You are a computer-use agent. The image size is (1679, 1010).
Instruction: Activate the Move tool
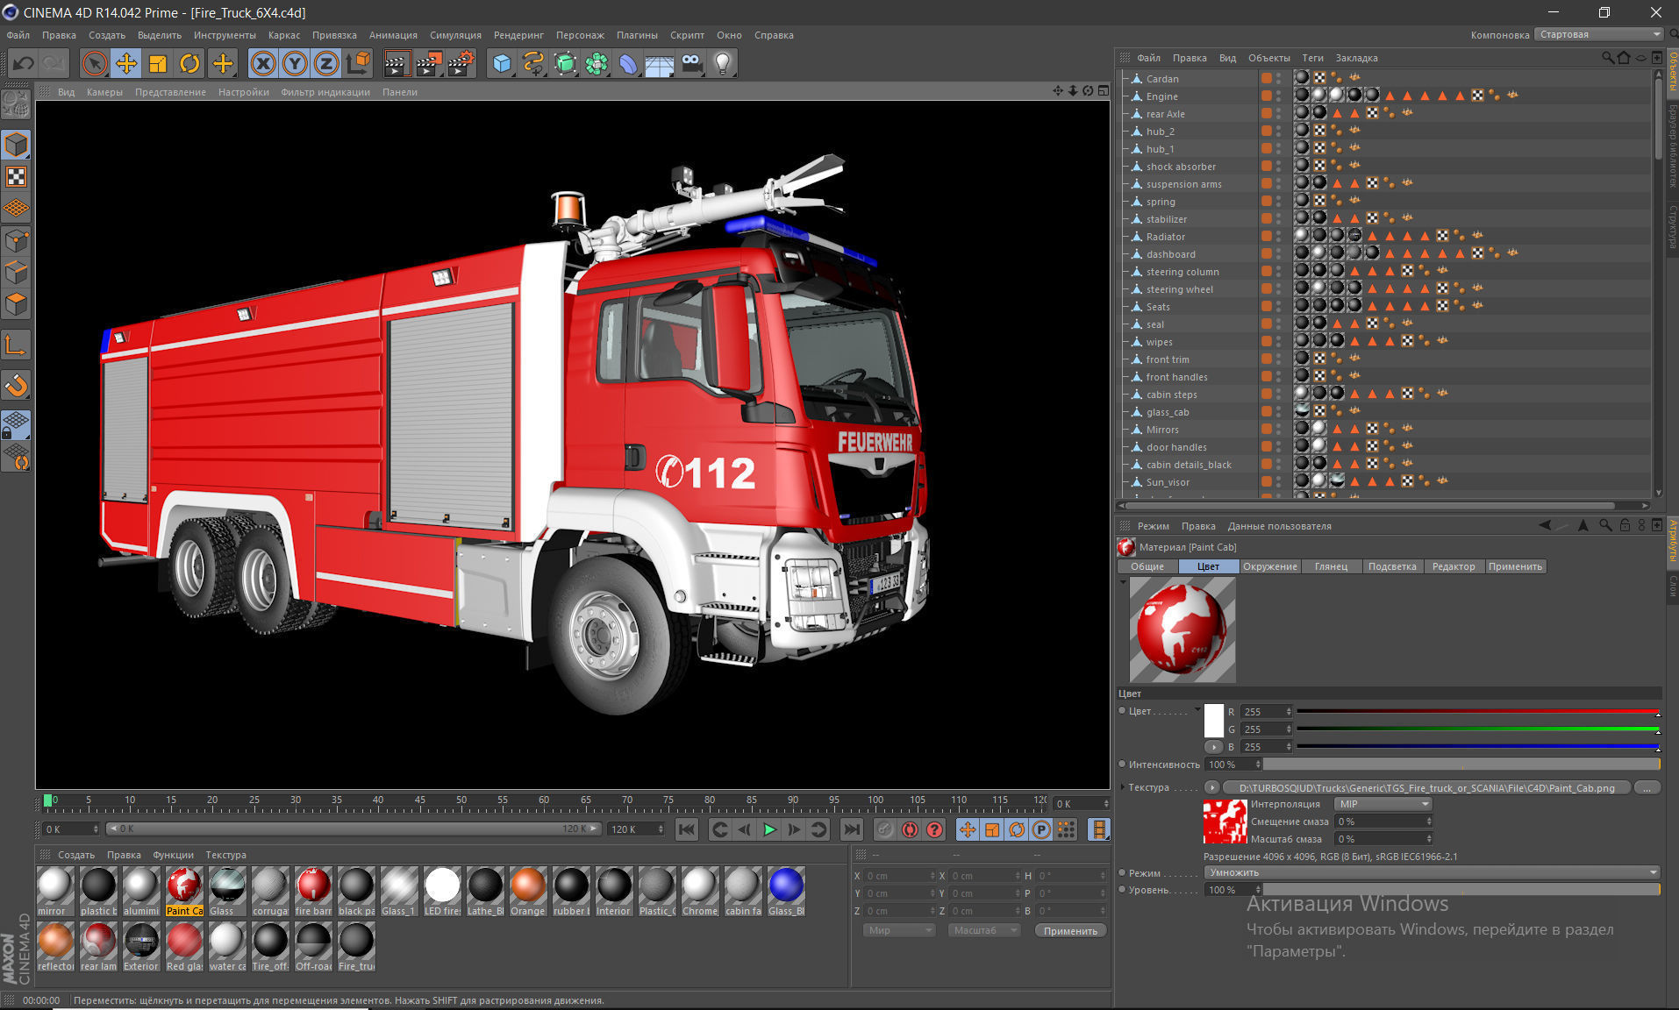tap(126, 63)
